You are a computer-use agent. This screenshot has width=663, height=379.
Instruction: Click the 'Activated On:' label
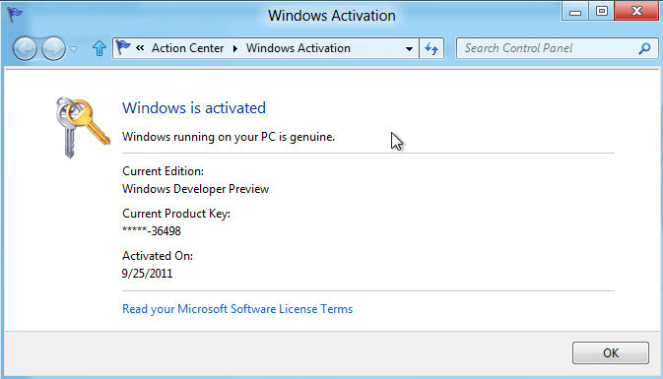[158, 256]
